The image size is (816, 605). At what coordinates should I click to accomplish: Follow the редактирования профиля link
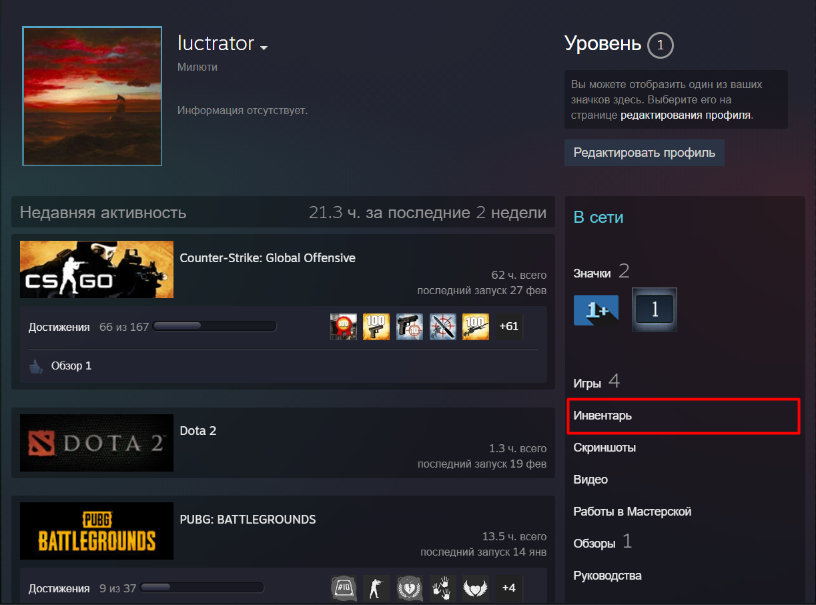pyautogui.click(x=686, y=115)
